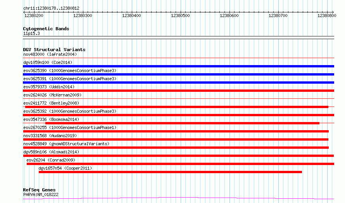Click the dgv1657n54 (Cooper2011) label
This screenshot has height=203, width=345.
pyautogui.click(x=65, y=168)
